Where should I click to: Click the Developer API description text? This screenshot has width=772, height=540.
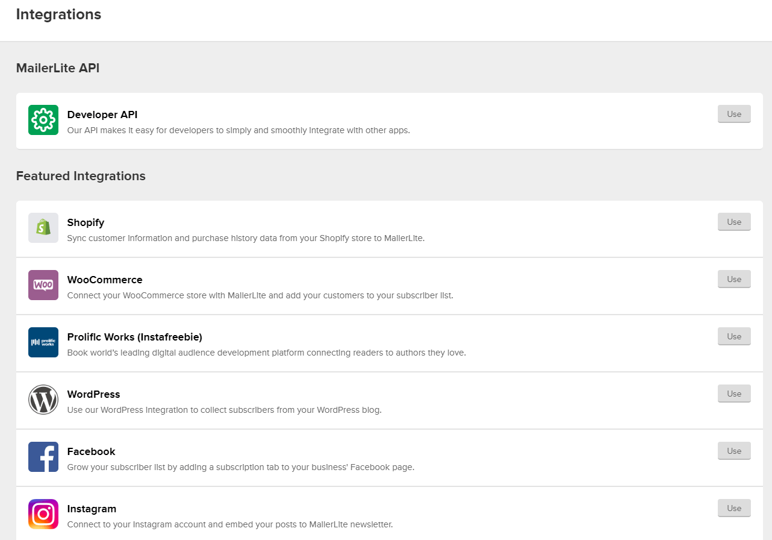point(238,130)
